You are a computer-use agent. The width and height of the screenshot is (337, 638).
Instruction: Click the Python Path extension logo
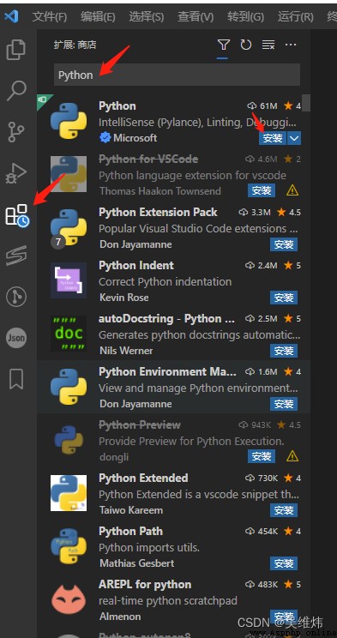point(69,546)
